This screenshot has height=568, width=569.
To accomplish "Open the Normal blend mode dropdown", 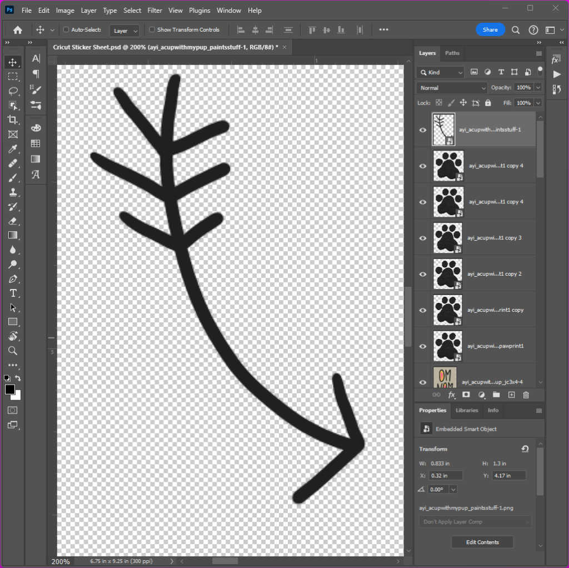I will 452,88.
